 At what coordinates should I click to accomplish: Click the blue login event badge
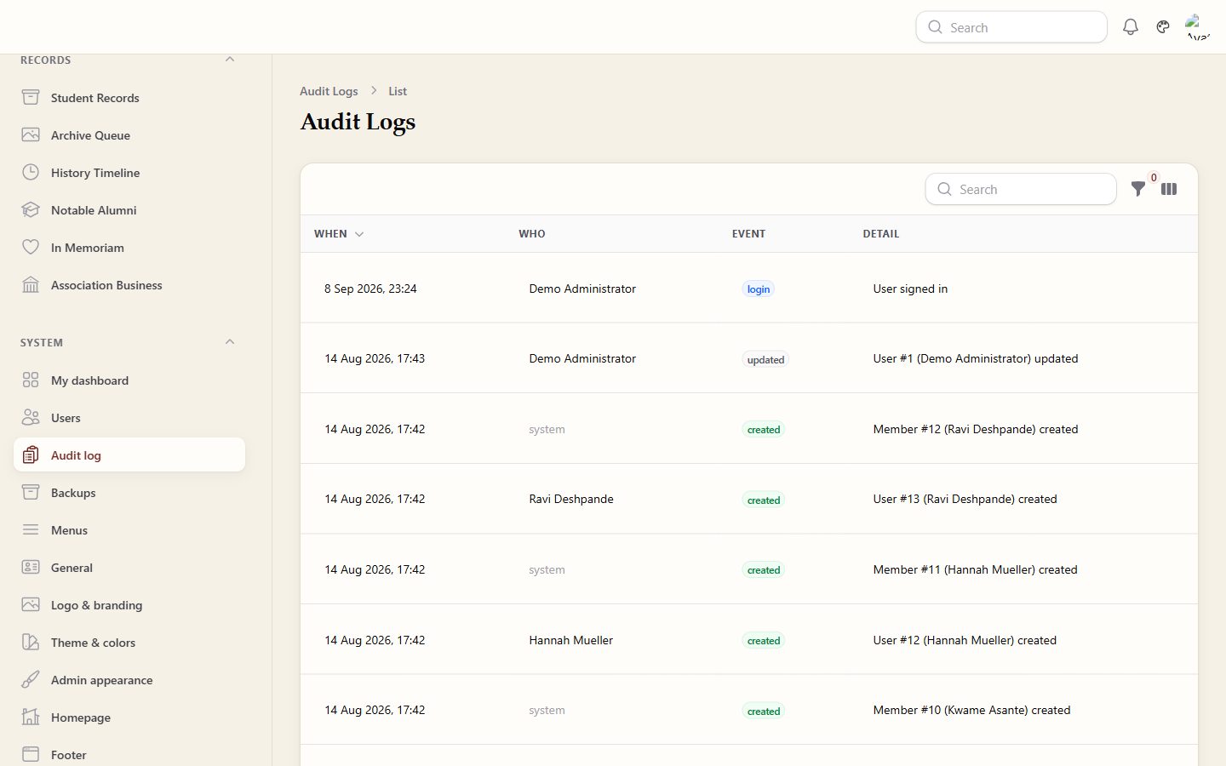coord(758,289)
